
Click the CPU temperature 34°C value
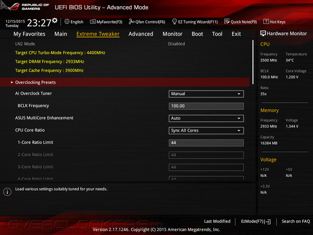pyautogui.click(x=290, y=60)
